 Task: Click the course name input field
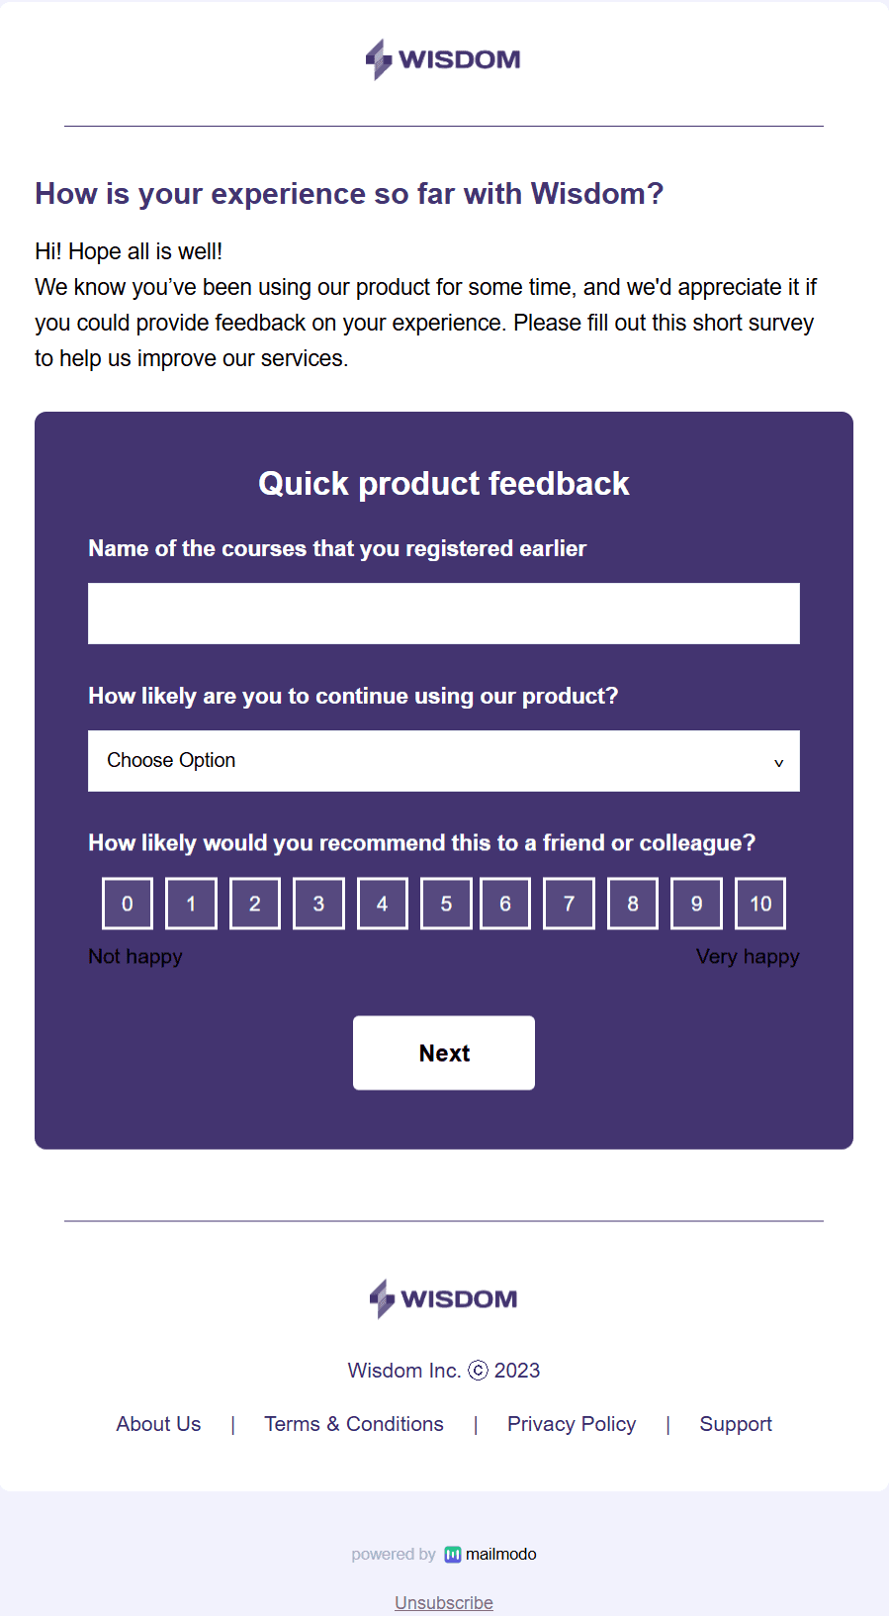click(443, 613)
